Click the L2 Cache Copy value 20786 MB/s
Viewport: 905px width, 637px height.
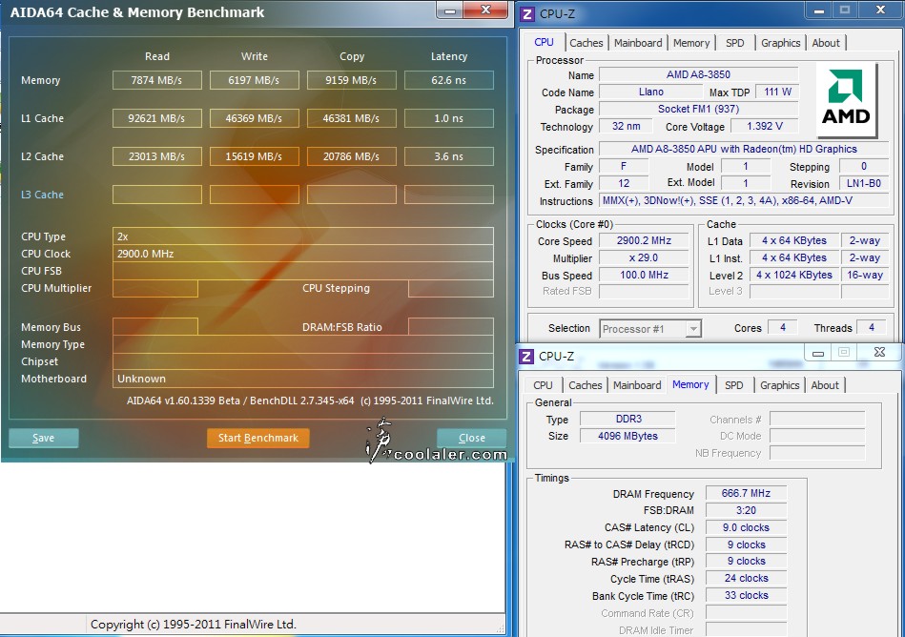[352, 156]
